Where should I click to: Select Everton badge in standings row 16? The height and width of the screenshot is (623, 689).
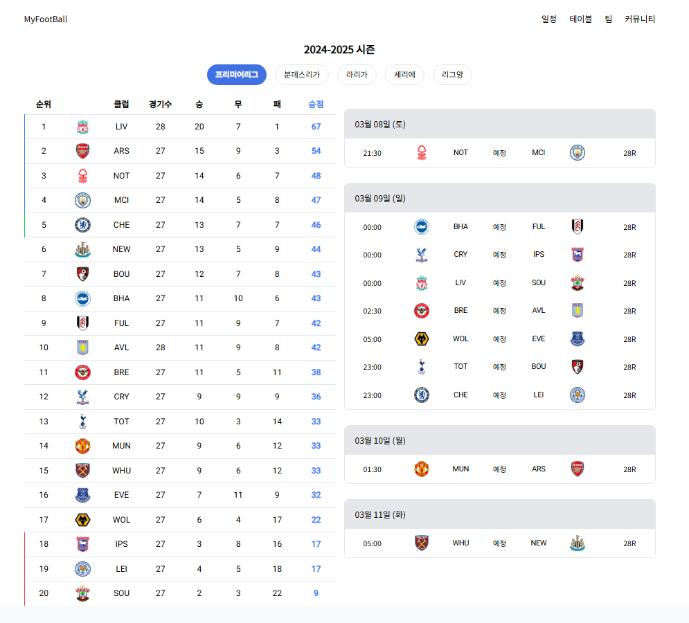tap(82, 495)
